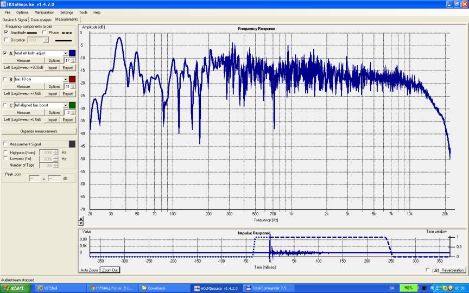The width and height of the screenshot is (469, 293).
Task: Switch to VSTShell in the taskbar
Action: 60,288
